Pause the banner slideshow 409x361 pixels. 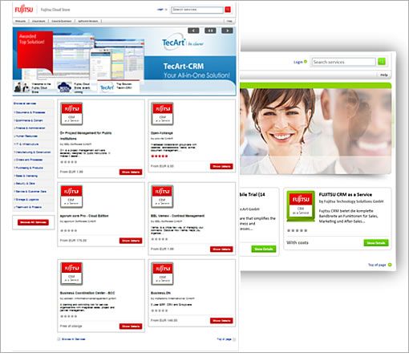click(x=210, y=30)
